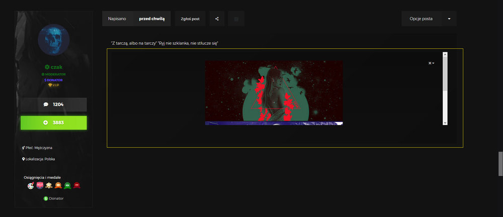Select the gold star medal
Image resolution: width=503 pixels, height=217 pixels.
tap(49, 185)
